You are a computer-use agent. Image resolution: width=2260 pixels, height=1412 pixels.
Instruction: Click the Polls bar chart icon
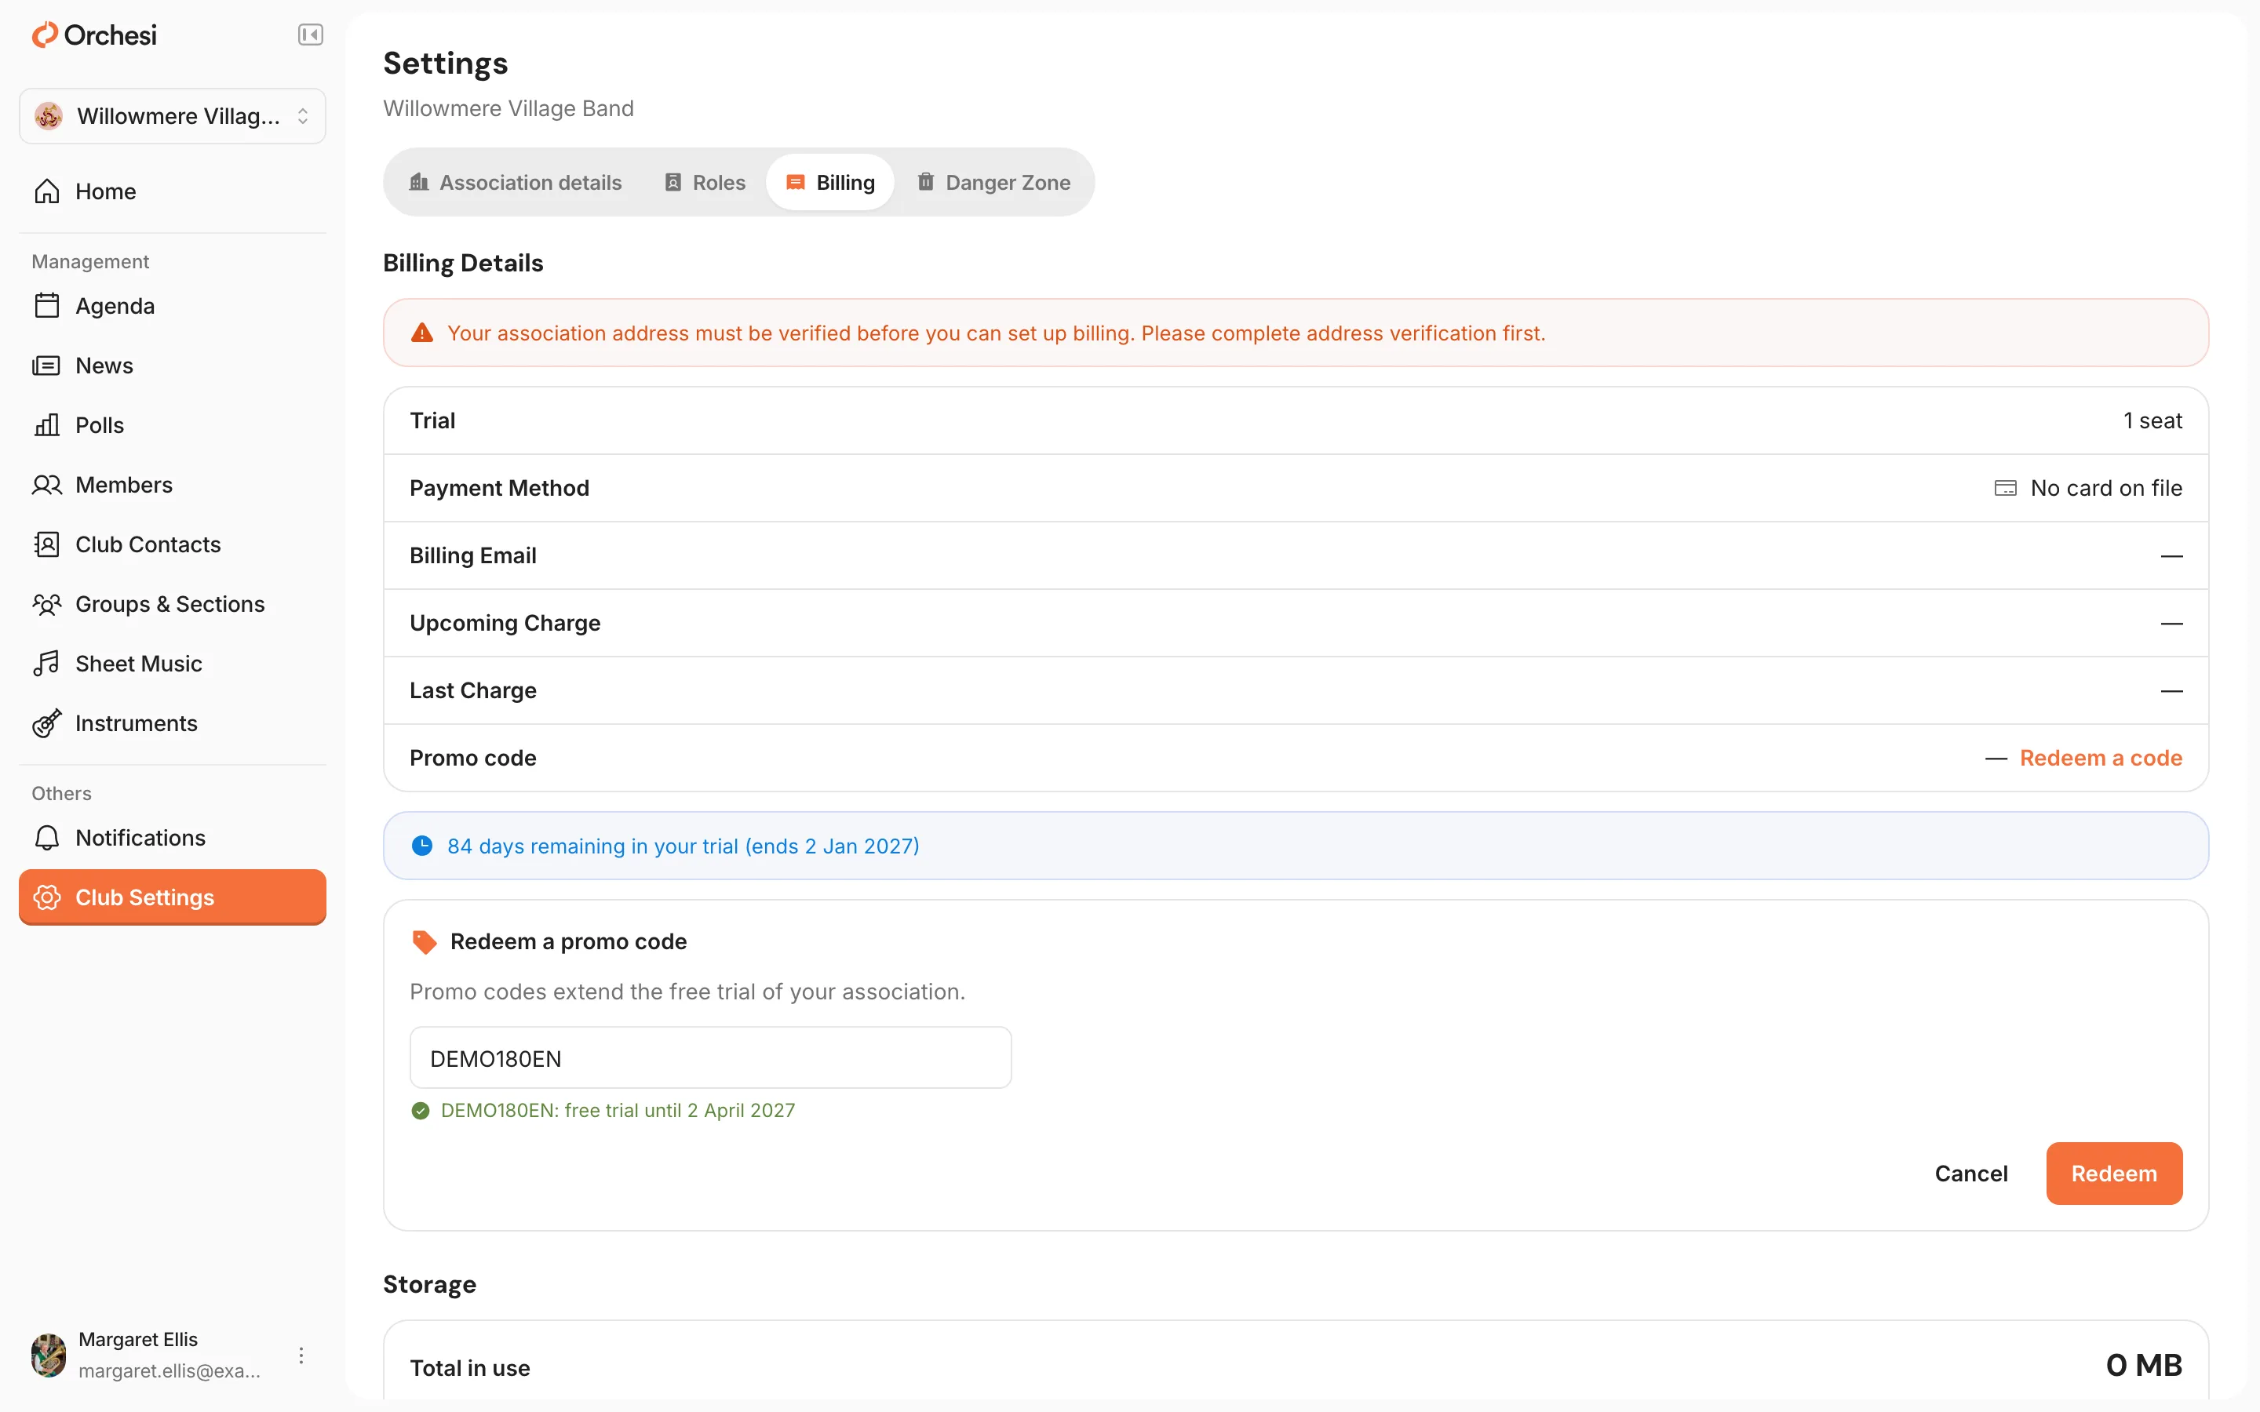[47, 425]
